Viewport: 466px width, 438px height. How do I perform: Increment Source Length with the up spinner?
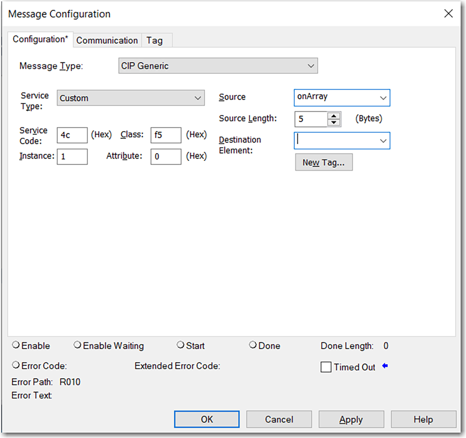click(x=334, y=116)
